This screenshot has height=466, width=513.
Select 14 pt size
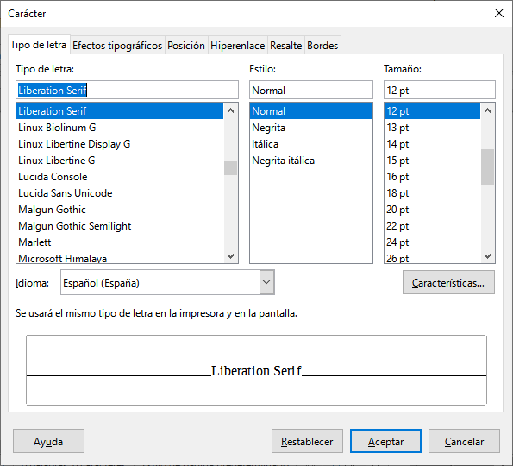coord(432,144)
